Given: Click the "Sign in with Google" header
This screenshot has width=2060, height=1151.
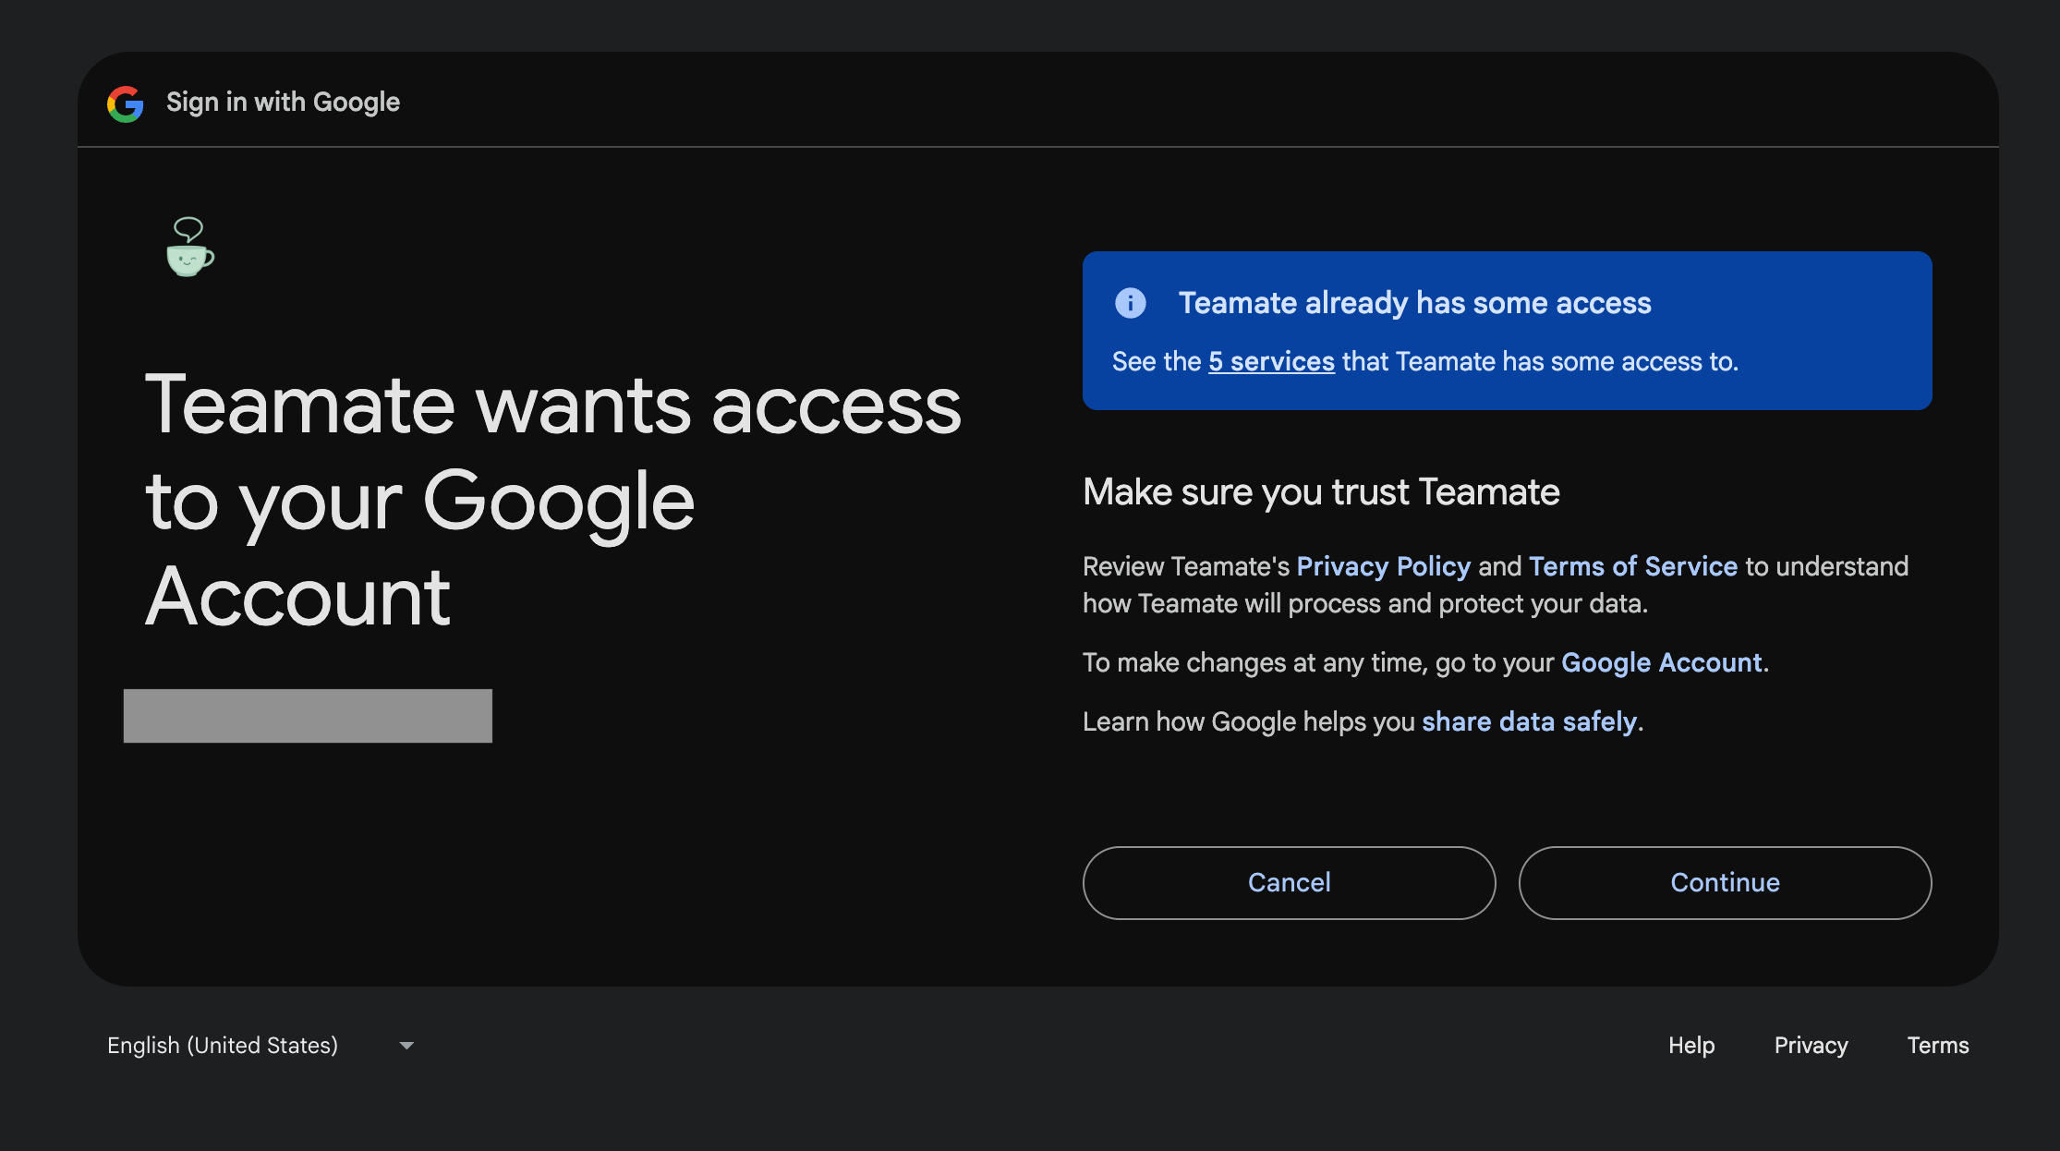Looking at the screenshot, I should (x=282, y=102).
